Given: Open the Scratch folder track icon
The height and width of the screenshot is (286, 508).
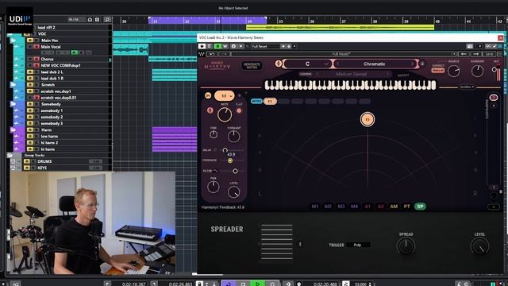Looking at the screenshot, I should coord(13,85).
